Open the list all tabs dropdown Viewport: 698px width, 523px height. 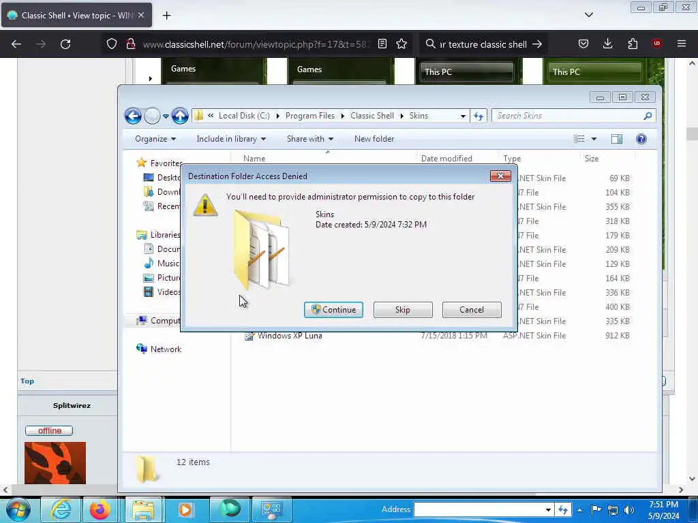pyautogui.click(x=588, y=15)
